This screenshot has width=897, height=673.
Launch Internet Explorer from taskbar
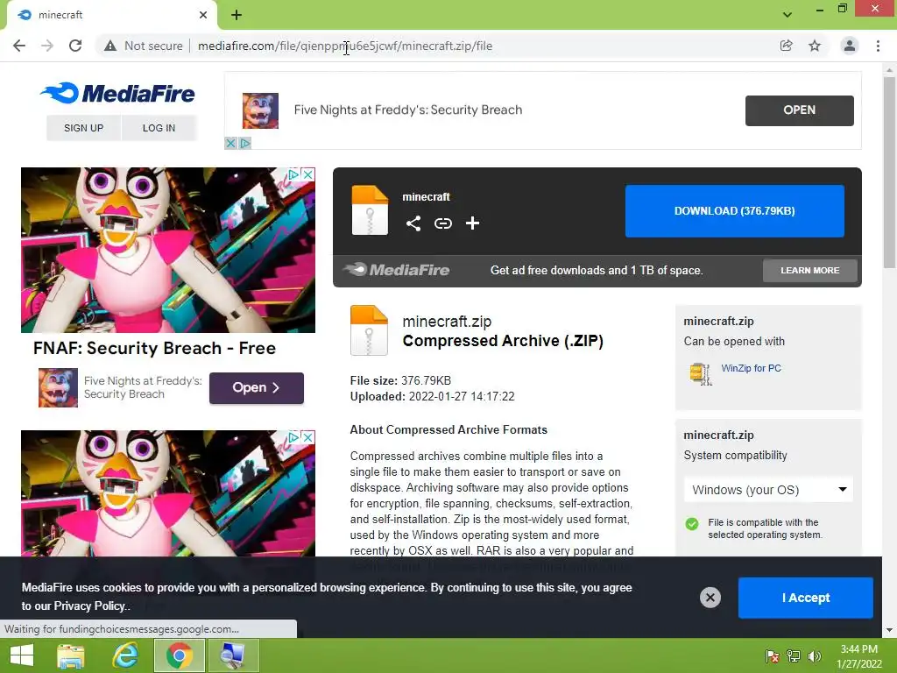pos(124,655)
